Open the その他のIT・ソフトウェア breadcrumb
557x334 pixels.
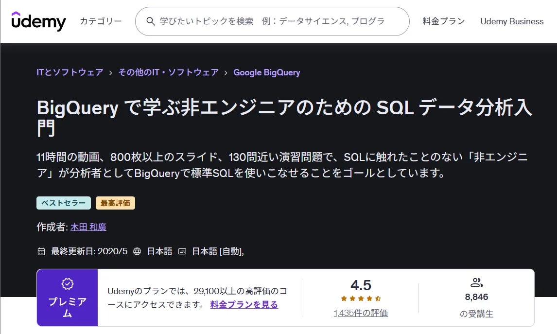pyautogui.click(x=169, y=72)
